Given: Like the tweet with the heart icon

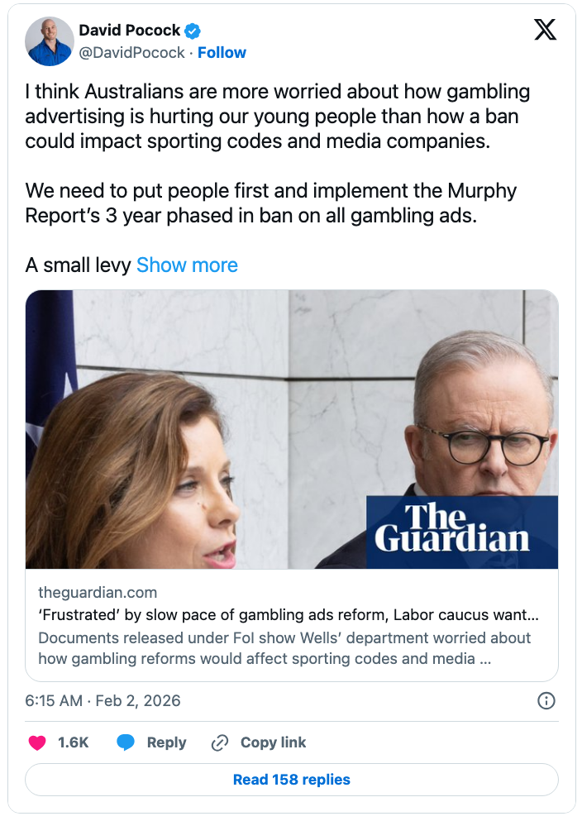Looking at the screenshot, I should 37,742.
